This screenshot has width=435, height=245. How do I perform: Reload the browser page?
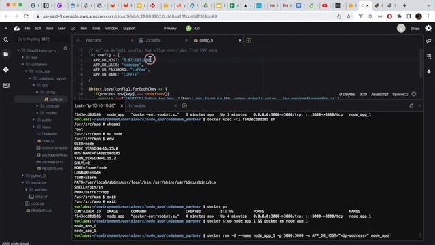26,16
